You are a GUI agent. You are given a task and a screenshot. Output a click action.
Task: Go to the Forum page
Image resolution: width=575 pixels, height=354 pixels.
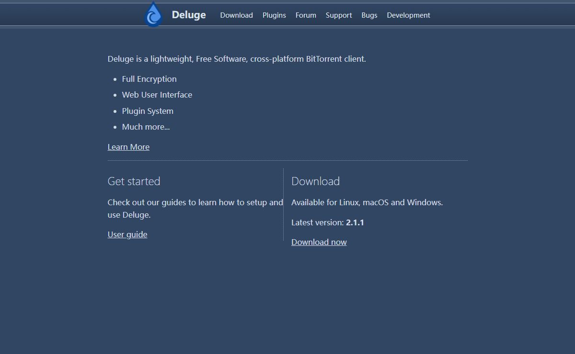click(x=306, y=15)
